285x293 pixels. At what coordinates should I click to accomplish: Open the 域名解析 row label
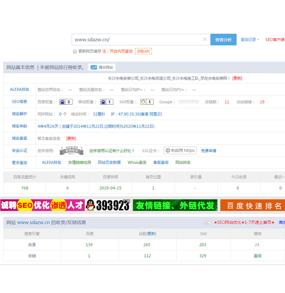click(19, 114)
